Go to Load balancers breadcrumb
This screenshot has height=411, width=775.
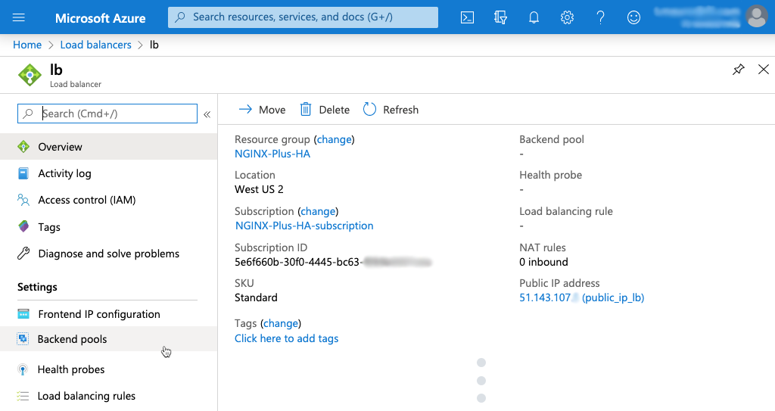95,45
